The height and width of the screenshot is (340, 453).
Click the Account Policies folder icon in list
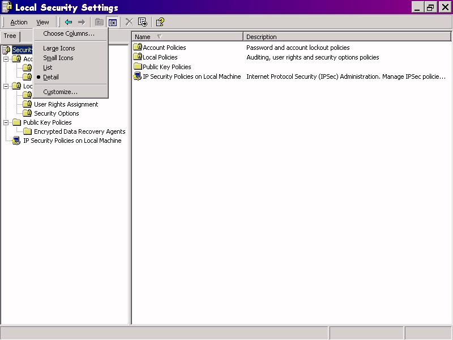pyautogui.click(x=137, y=48)
